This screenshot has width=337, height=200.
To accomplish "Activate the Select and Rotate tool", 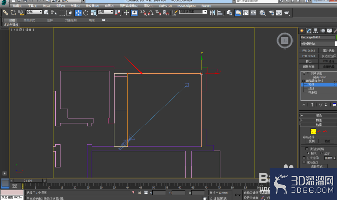I will pyautogui.click(x=86, y=13).
